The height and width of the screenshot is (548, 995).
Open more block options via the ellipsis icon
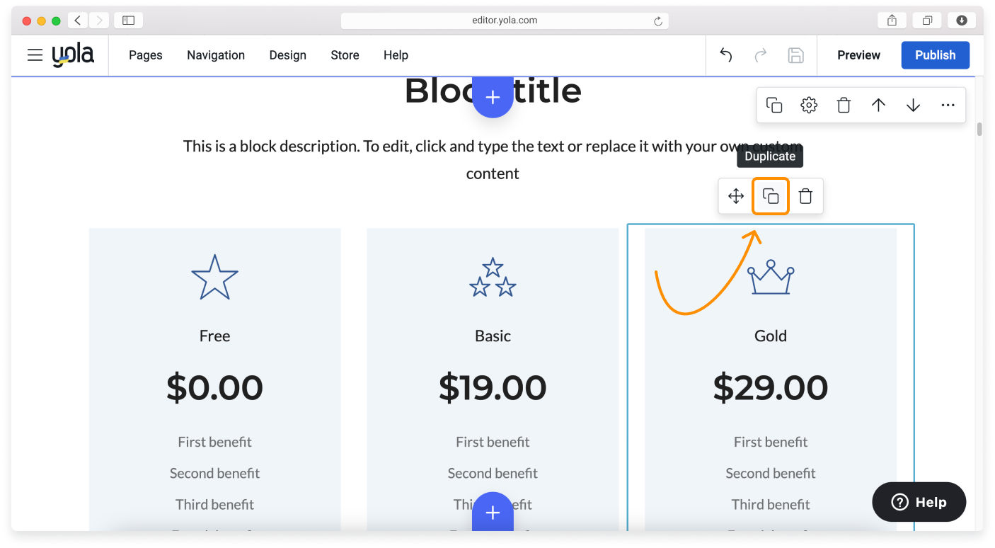pyautogui.click(x=948, y=104)
